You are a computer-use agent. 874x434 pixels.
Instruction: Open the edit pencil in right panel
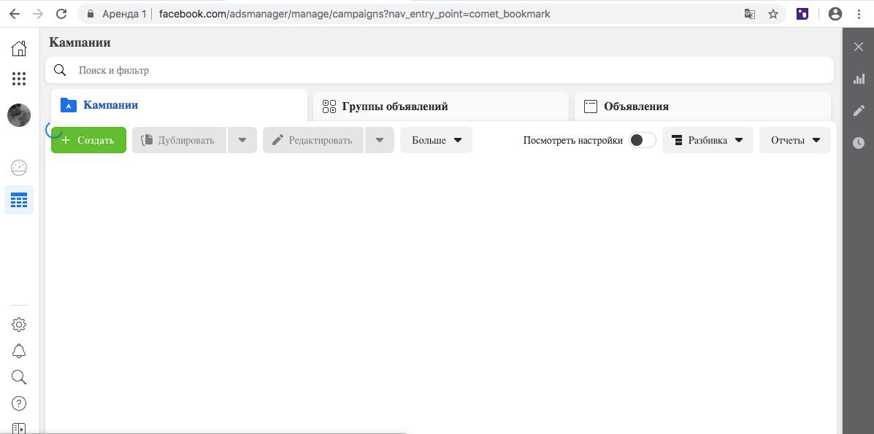click(859, 111)
